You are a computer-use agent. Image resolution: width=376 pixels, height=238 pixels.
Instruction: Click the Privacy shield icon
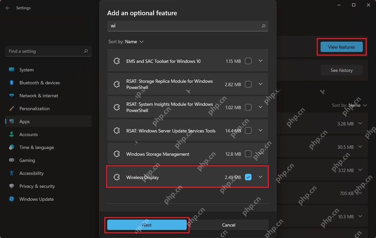pyautogui.click(x=12, y=186)
